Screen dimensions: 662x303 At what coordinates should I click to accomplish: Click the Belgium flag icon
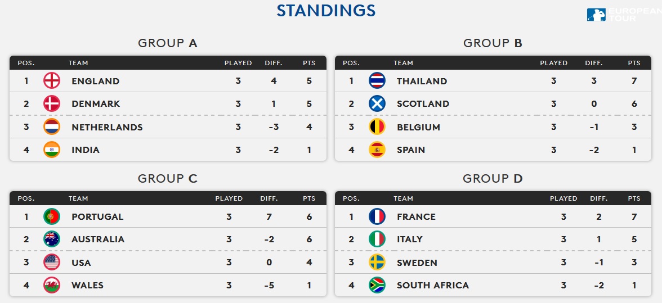pyautogui.click(x=377, y=127)
